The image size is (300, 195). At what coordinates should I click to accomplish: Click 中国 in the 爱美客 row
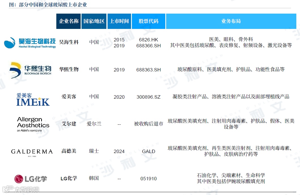pyautogui.click(x=94, y=96)
